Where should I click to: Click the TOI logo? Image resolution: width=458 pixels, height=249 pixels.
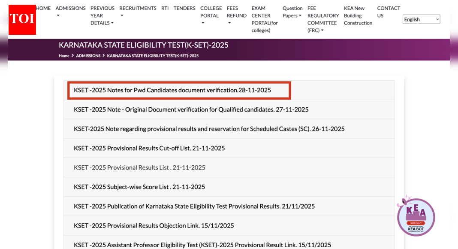22,19
